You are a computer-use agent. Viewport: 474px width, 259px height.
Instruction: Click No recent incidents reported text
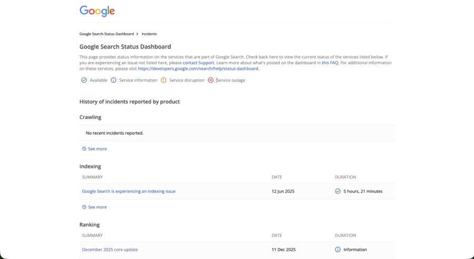click(x=115, y=133)
